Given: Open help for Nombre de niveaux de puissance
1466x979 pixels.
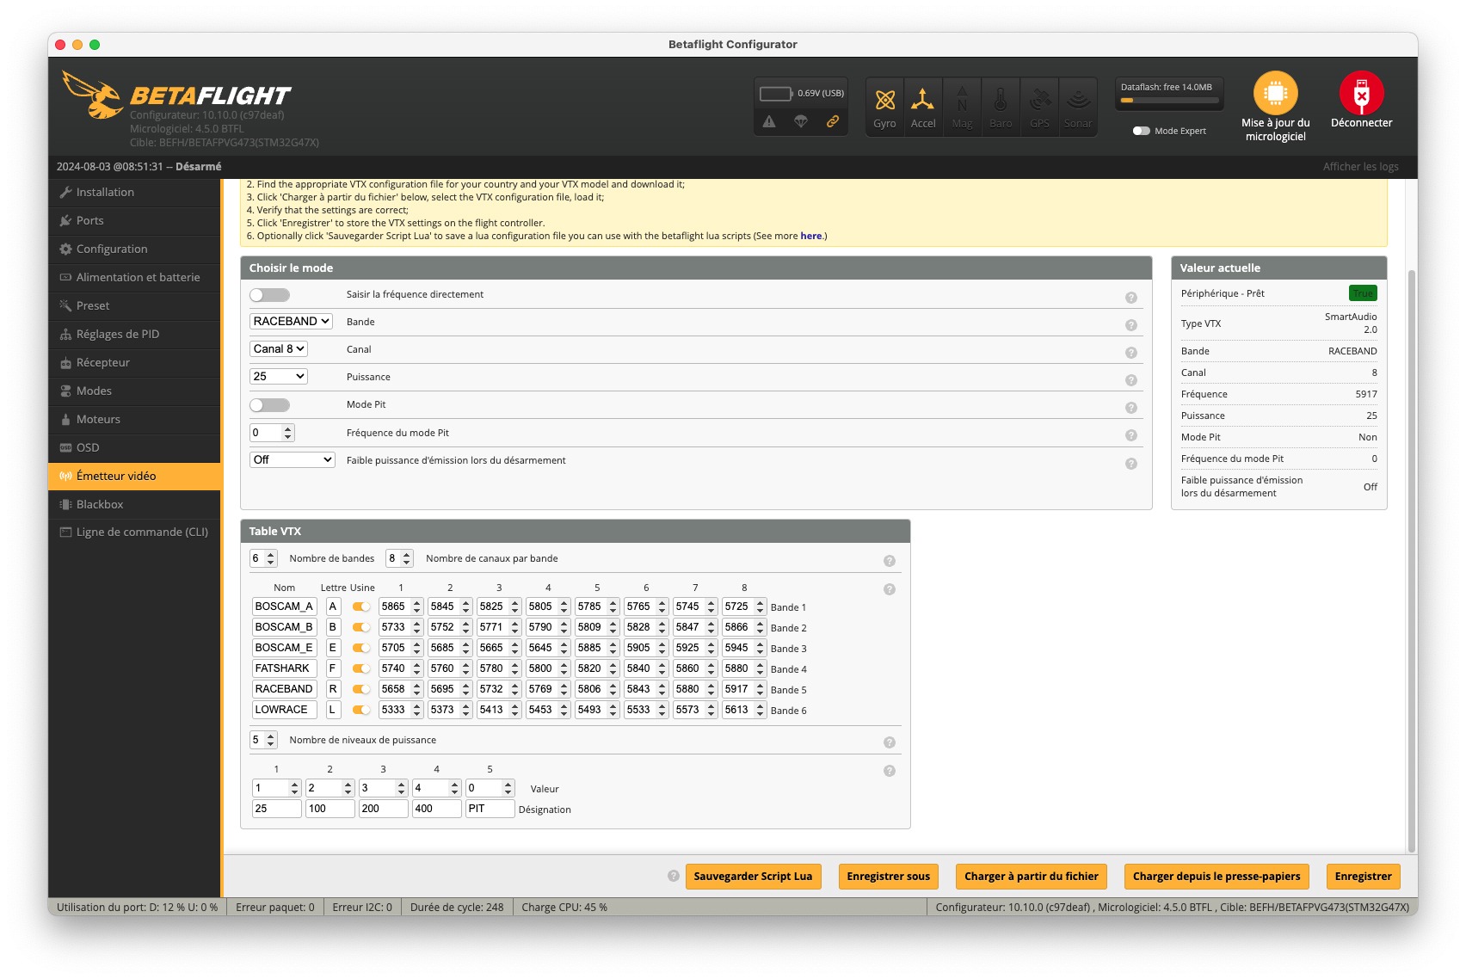Looking at the screenshot, I should pos(890,742).
